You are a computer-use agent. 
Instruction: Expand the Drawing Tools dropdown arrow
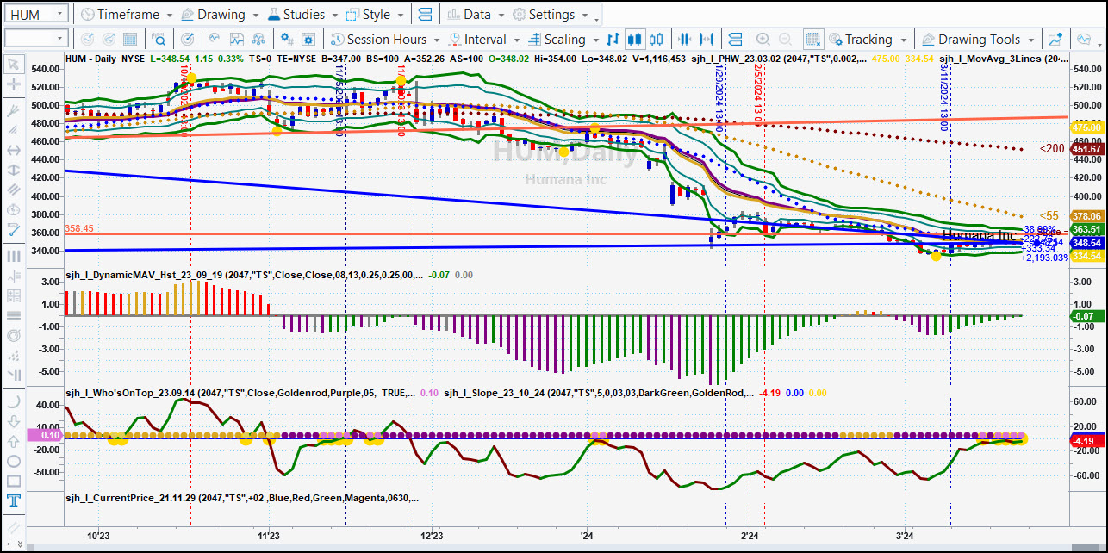(1031, 40)
